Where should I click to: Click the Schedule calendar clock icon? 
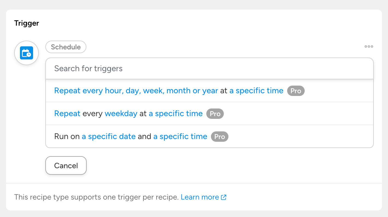pyautogui.click(x=27, y=53)
